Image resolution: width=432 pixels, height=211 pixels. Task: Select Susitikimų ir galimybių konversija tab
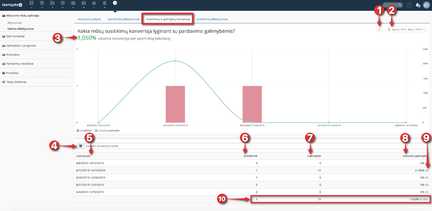tap(168, 19)
